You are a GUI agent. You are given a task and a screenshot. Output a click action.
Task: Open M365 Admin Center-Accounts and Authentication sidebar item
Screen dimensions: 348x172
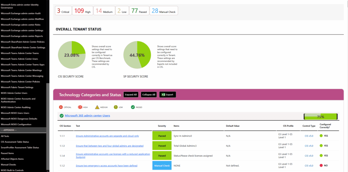point(18,100)
